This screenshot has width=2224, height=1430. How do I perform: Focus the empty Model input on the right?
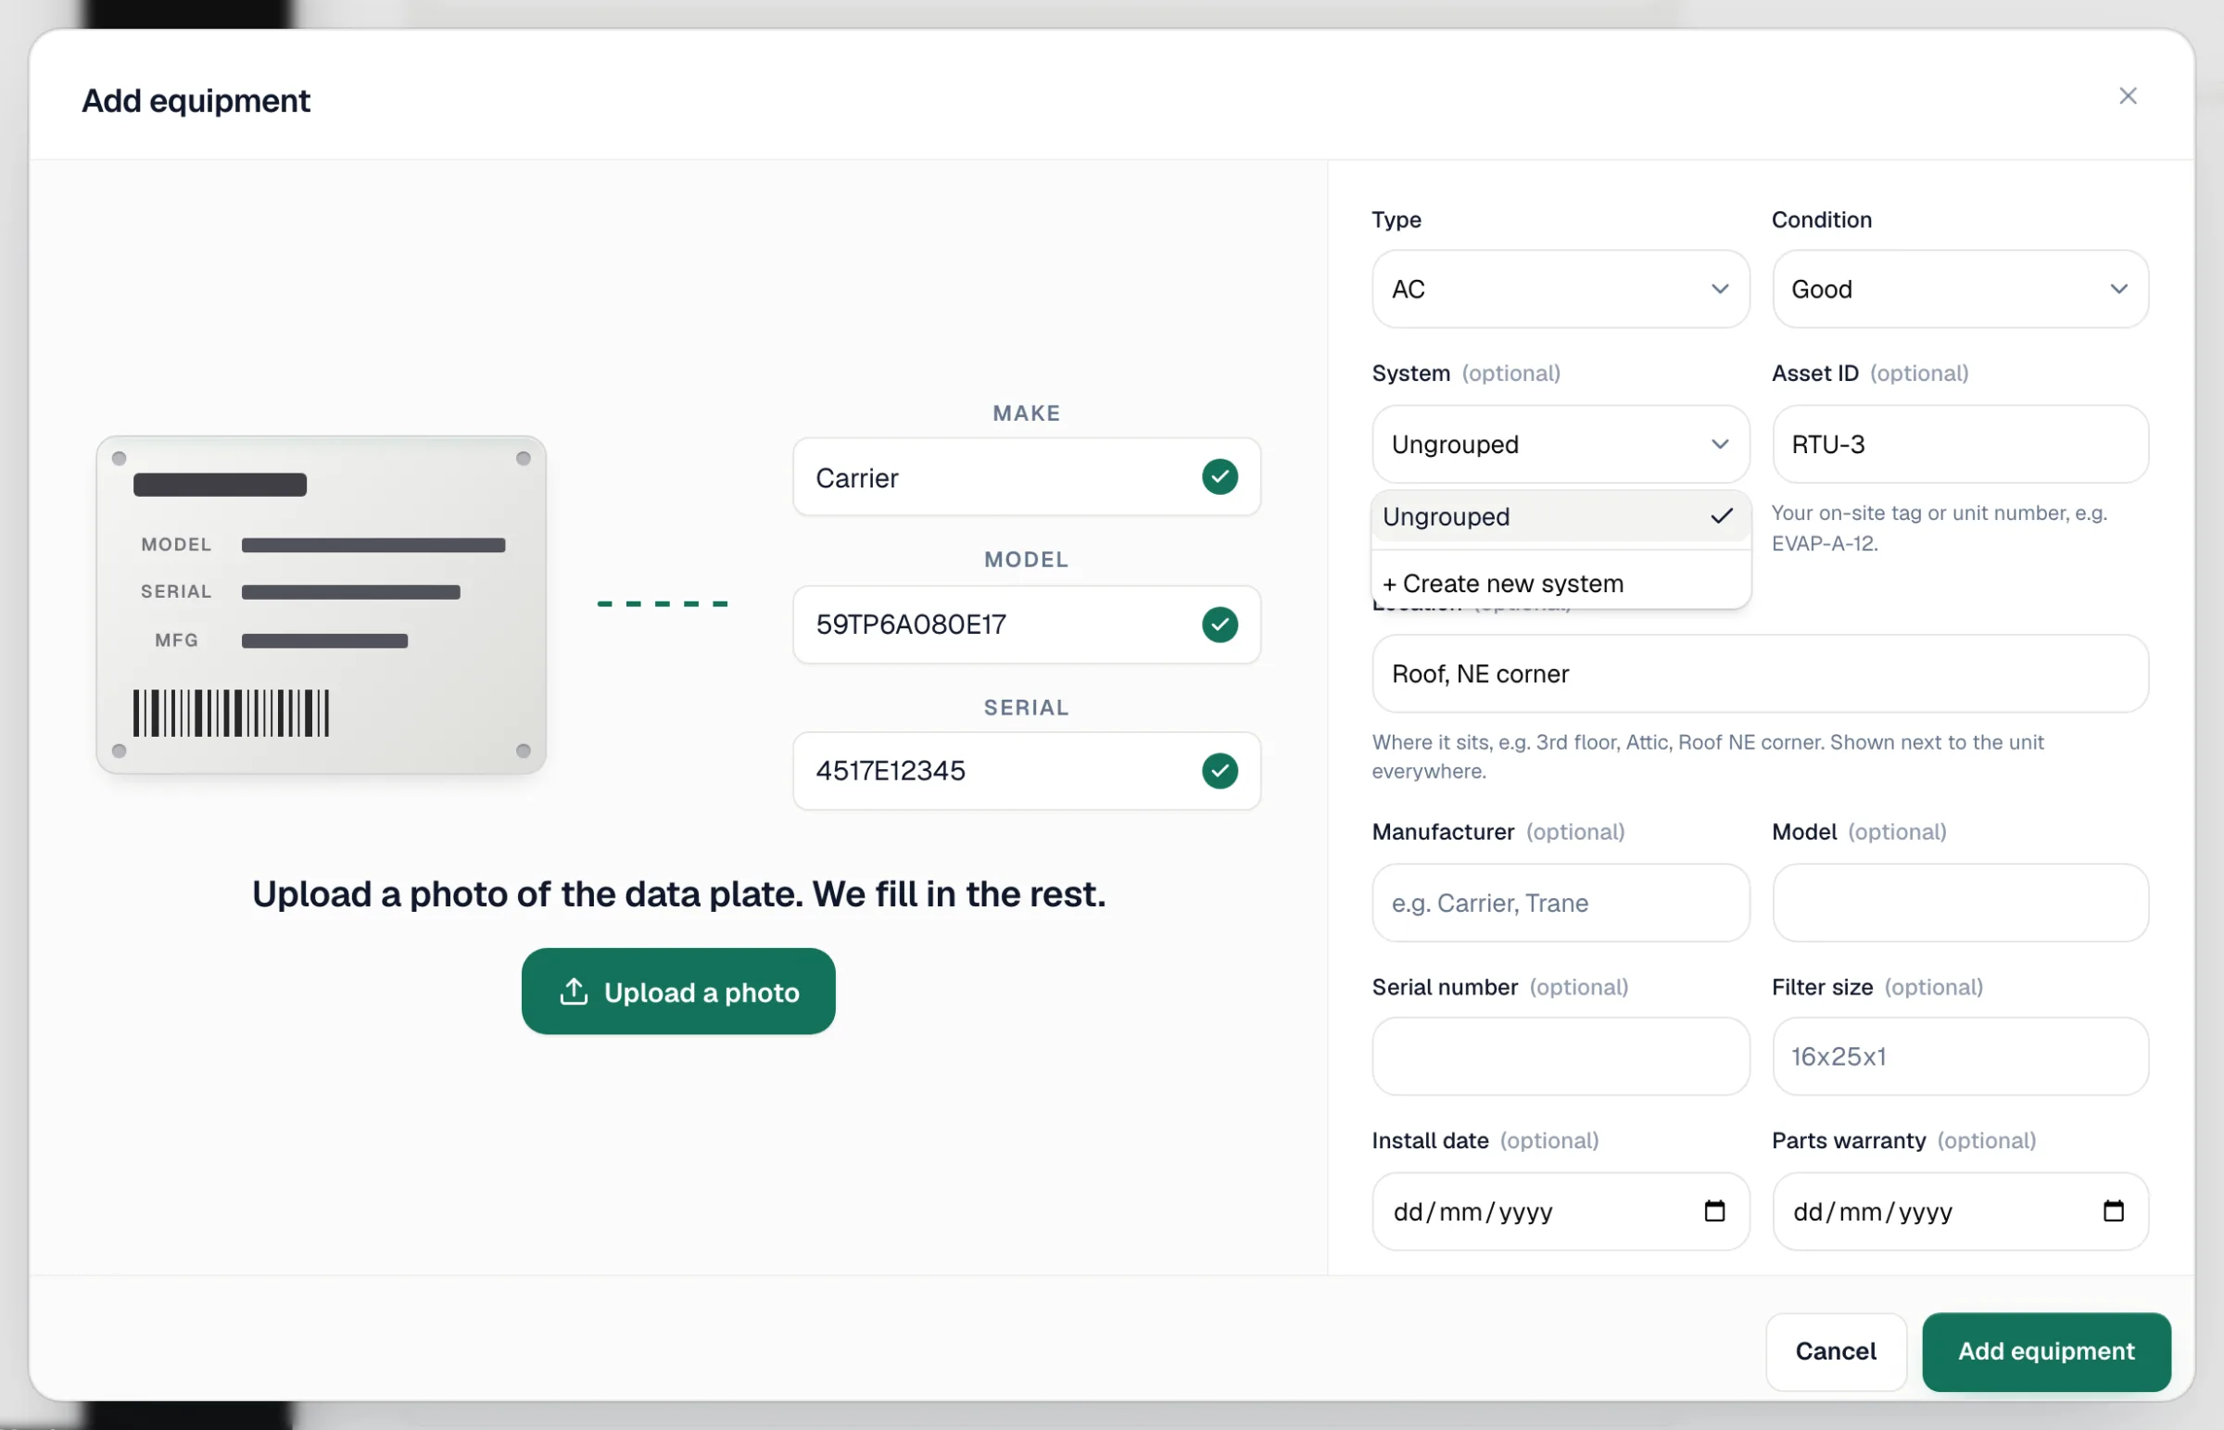click(1961, 903)
